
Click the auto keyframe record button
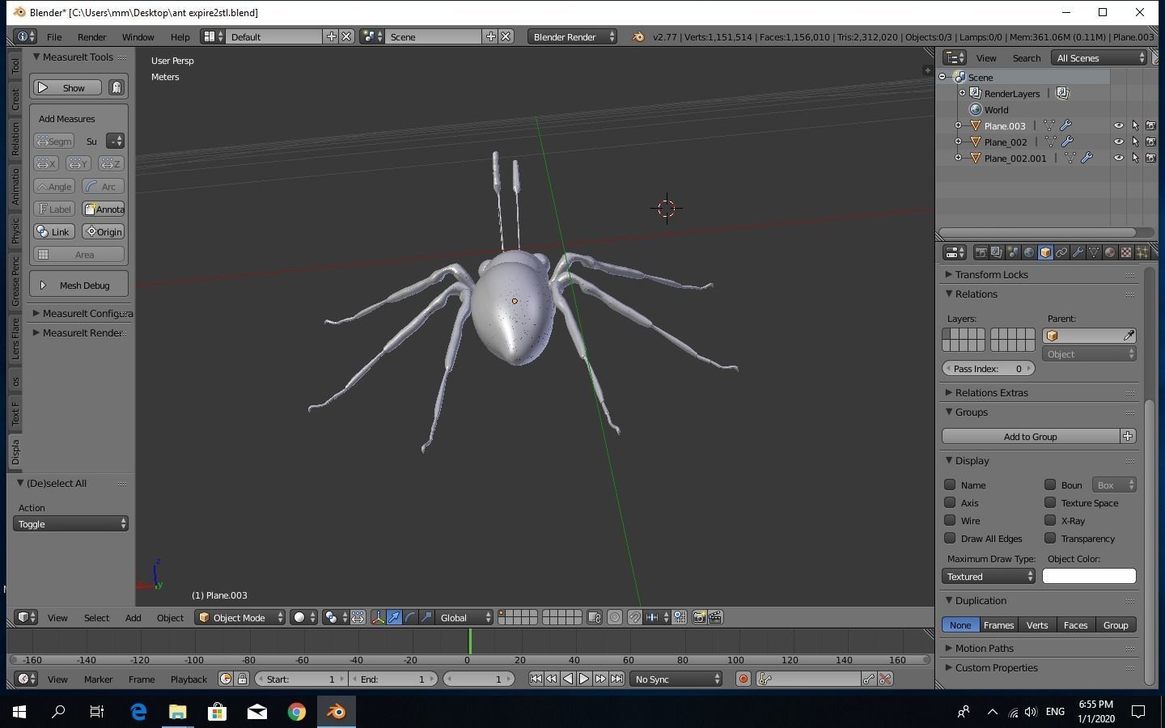coord(743,679)
